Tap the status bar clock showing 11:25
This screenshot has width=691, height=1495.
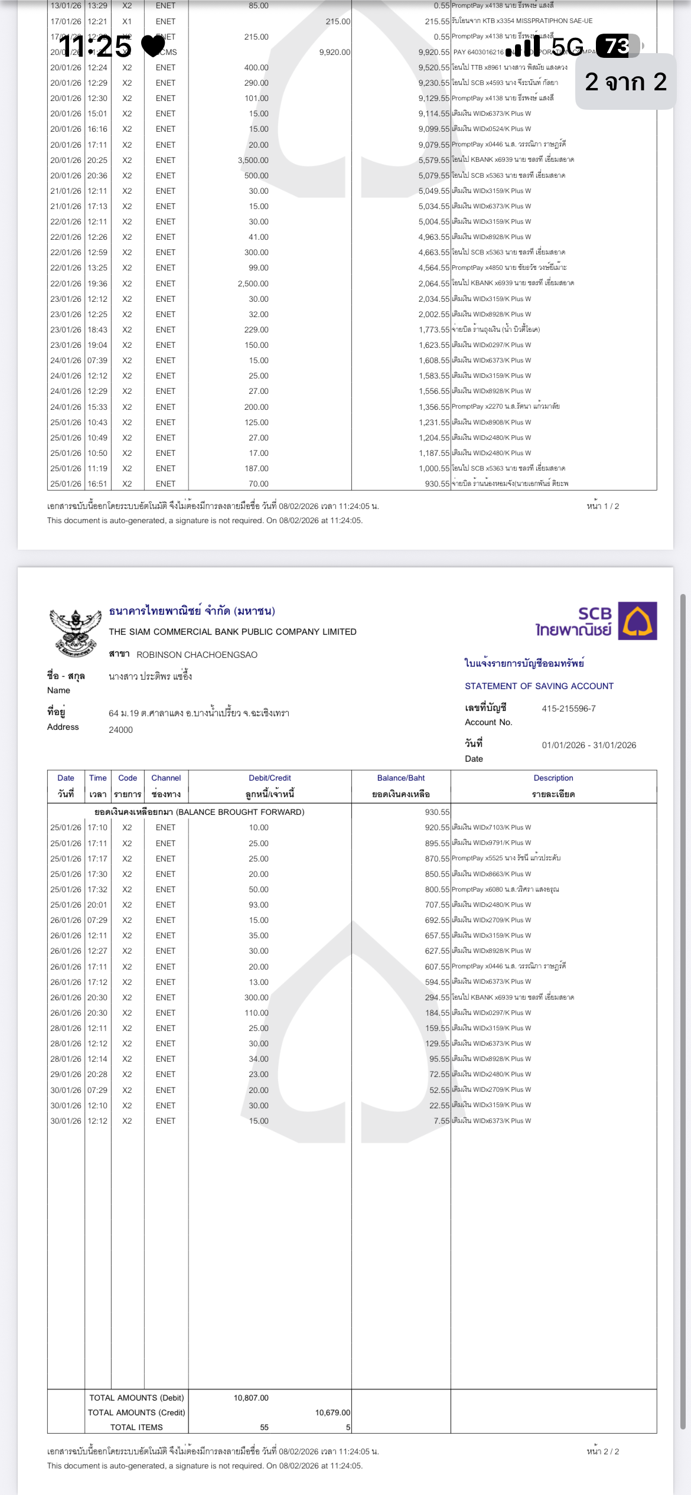click(94, 47)
